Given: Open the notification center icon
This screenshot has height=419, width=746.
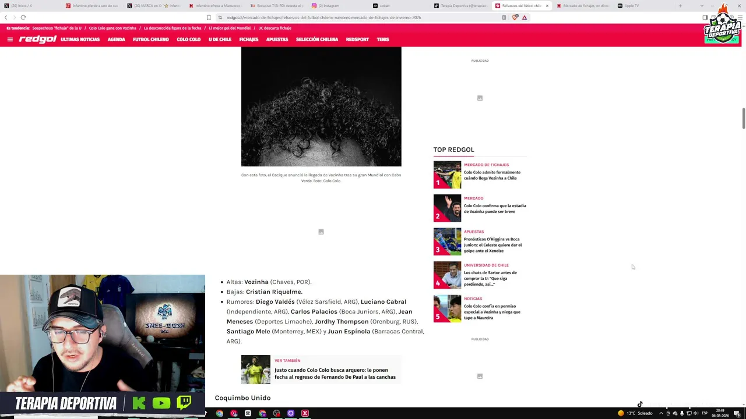Looking at the screenshot, I should [x=737, y=413].
